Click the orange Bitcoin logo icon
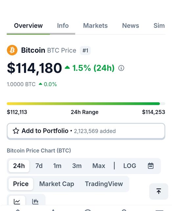This screenshot has width=172, height=211. point(12,50)
